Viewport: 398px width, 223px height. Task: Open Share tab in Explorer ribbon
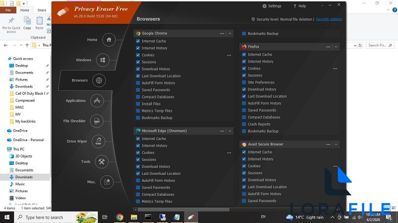[x=42, y=10]
